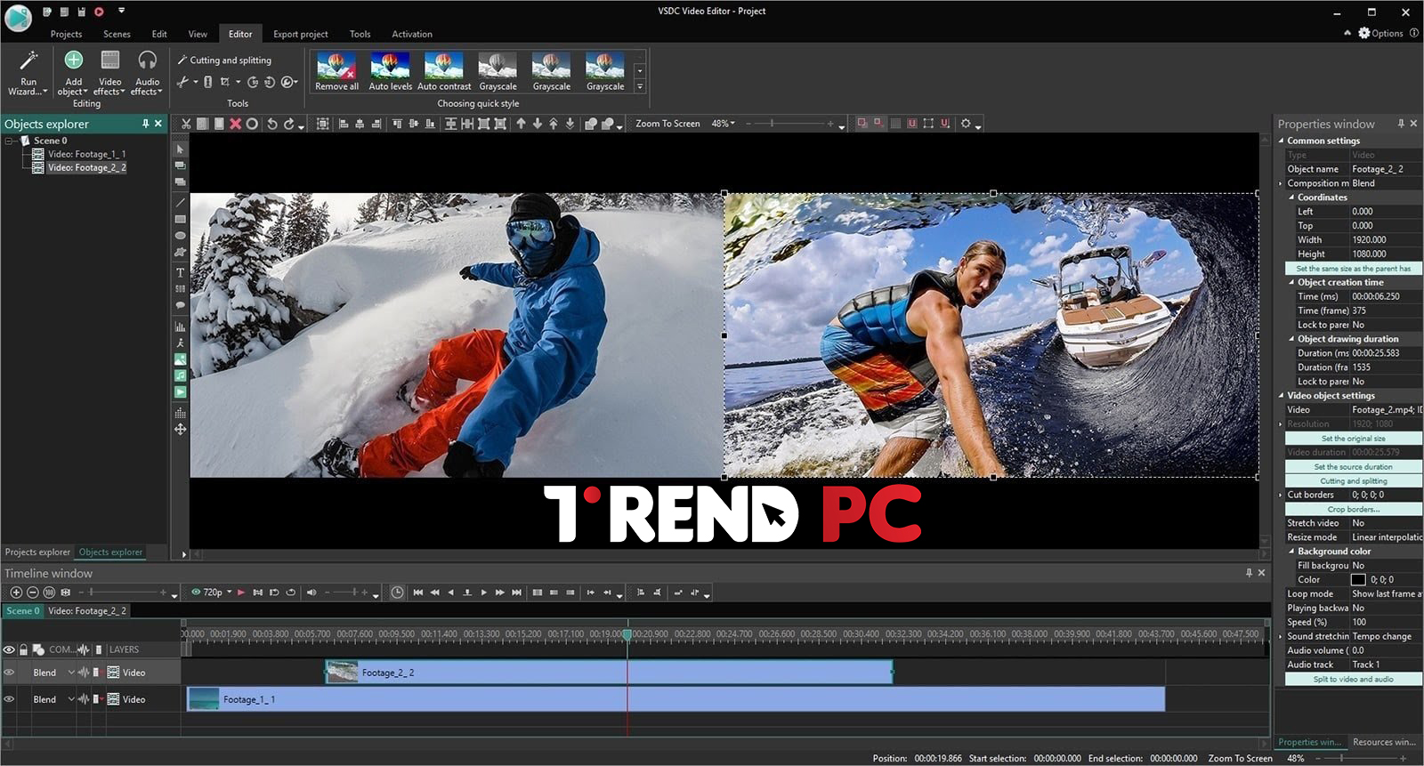The image size is (1424, 766).
Task: Open Blend mode dropdown for Footage_1_1 layer
Action: (x=71, y=699)
